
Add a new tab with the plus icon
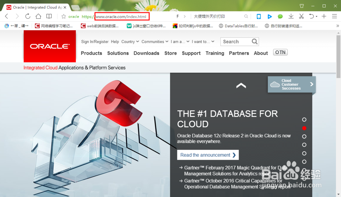pyautogui.click(x=324, y=16)
